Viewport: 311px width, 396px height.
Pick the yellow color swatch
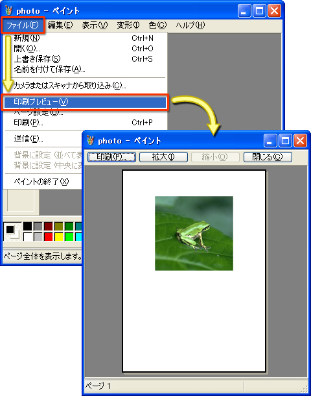[x=59, y=237]
